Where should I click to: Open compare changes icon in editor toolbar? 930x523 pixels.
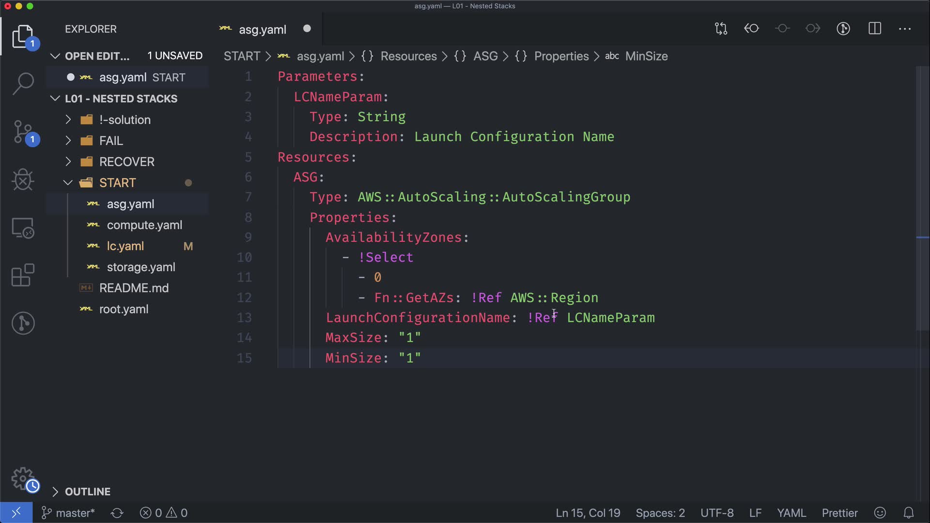[x=721, y=29]
